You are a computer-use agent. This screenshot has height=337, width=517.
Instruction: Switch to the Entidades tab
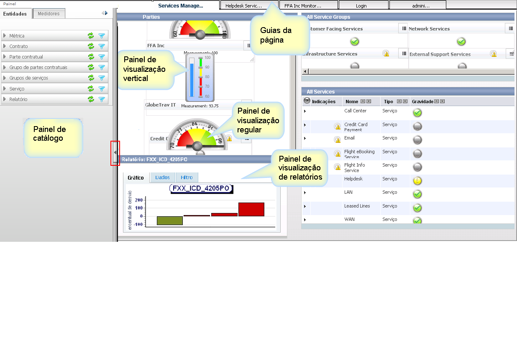15,14
